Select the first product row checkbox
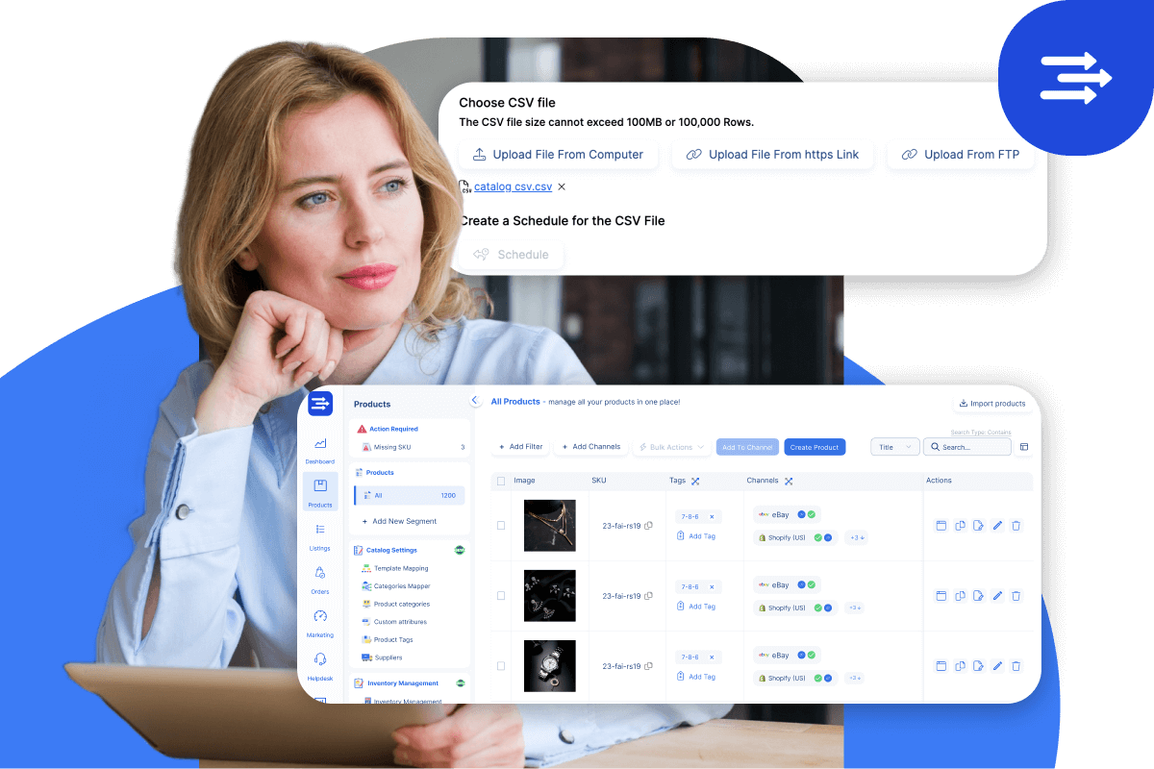 (500, 526)
